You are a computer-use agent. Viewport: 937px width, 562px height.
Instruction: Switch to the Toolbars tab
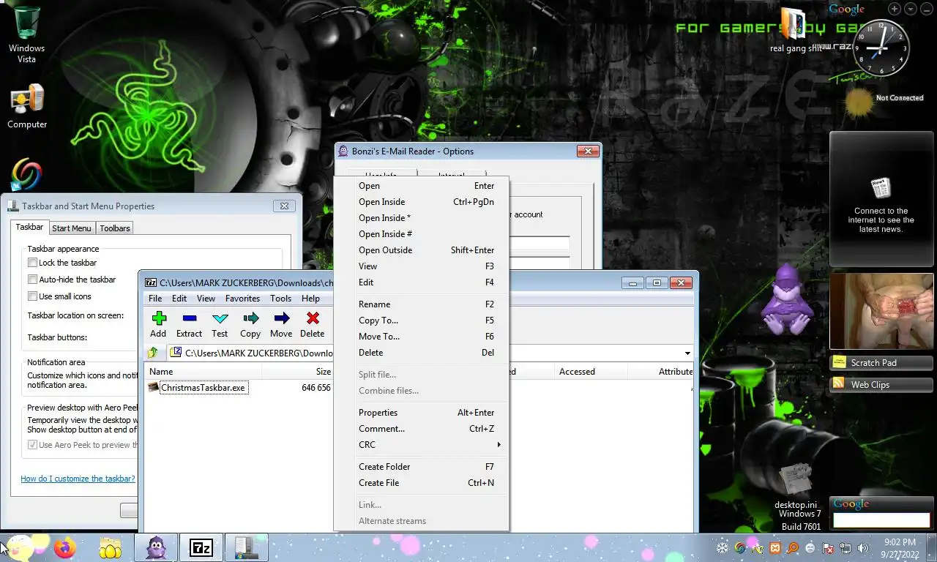click(115, 228)
